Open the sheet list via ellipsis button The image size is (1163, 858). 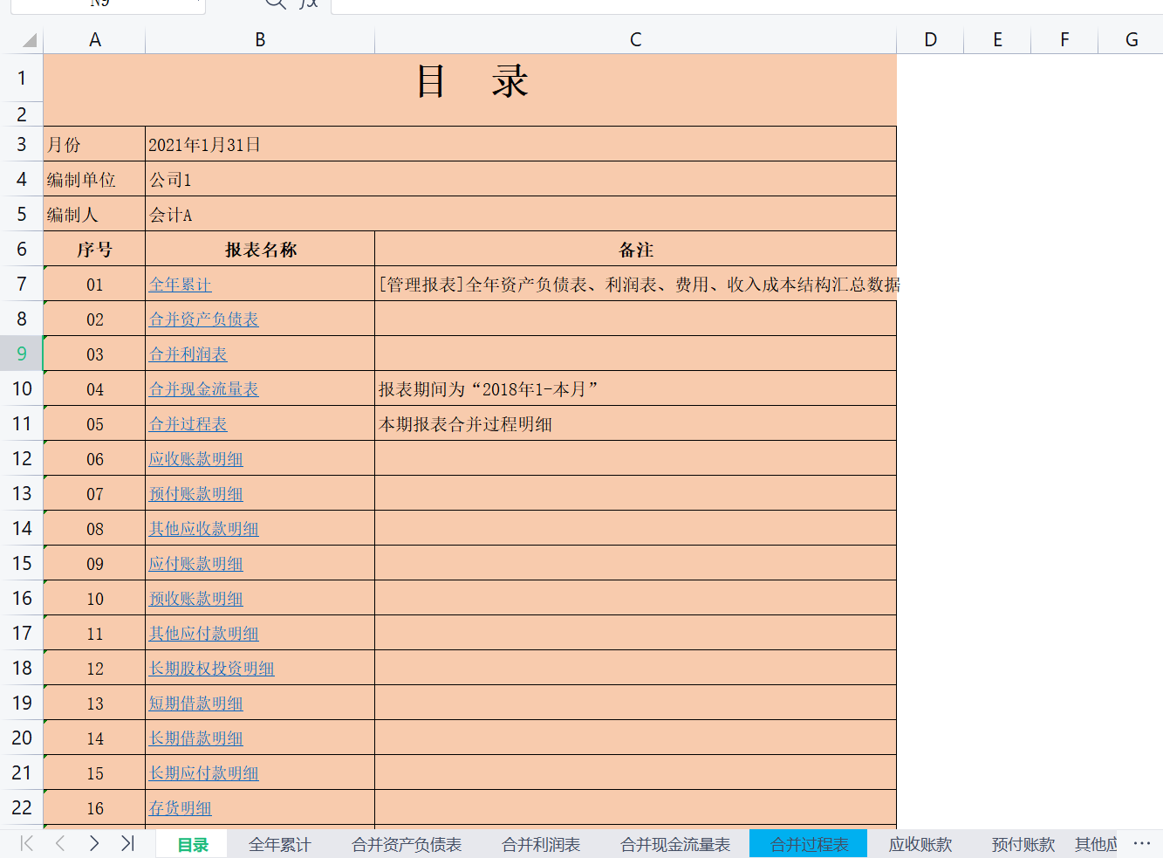(1142, 842)
